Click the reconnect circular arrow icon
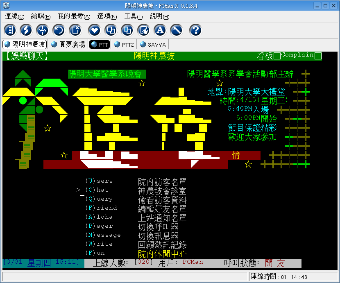 [59, 30]
